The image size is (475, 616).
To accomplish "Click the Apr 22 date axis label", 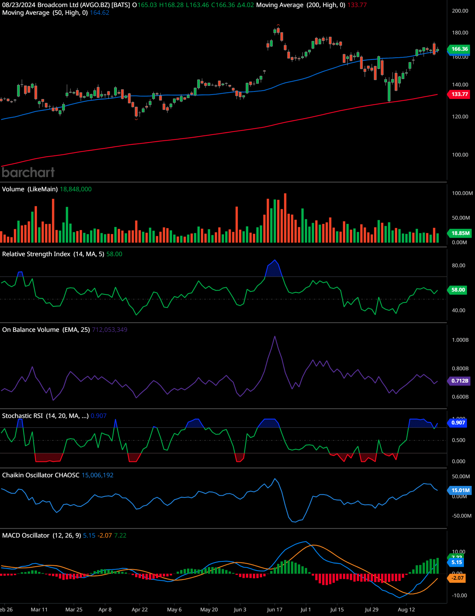I will pyautogui.click(x=140, y=610).
